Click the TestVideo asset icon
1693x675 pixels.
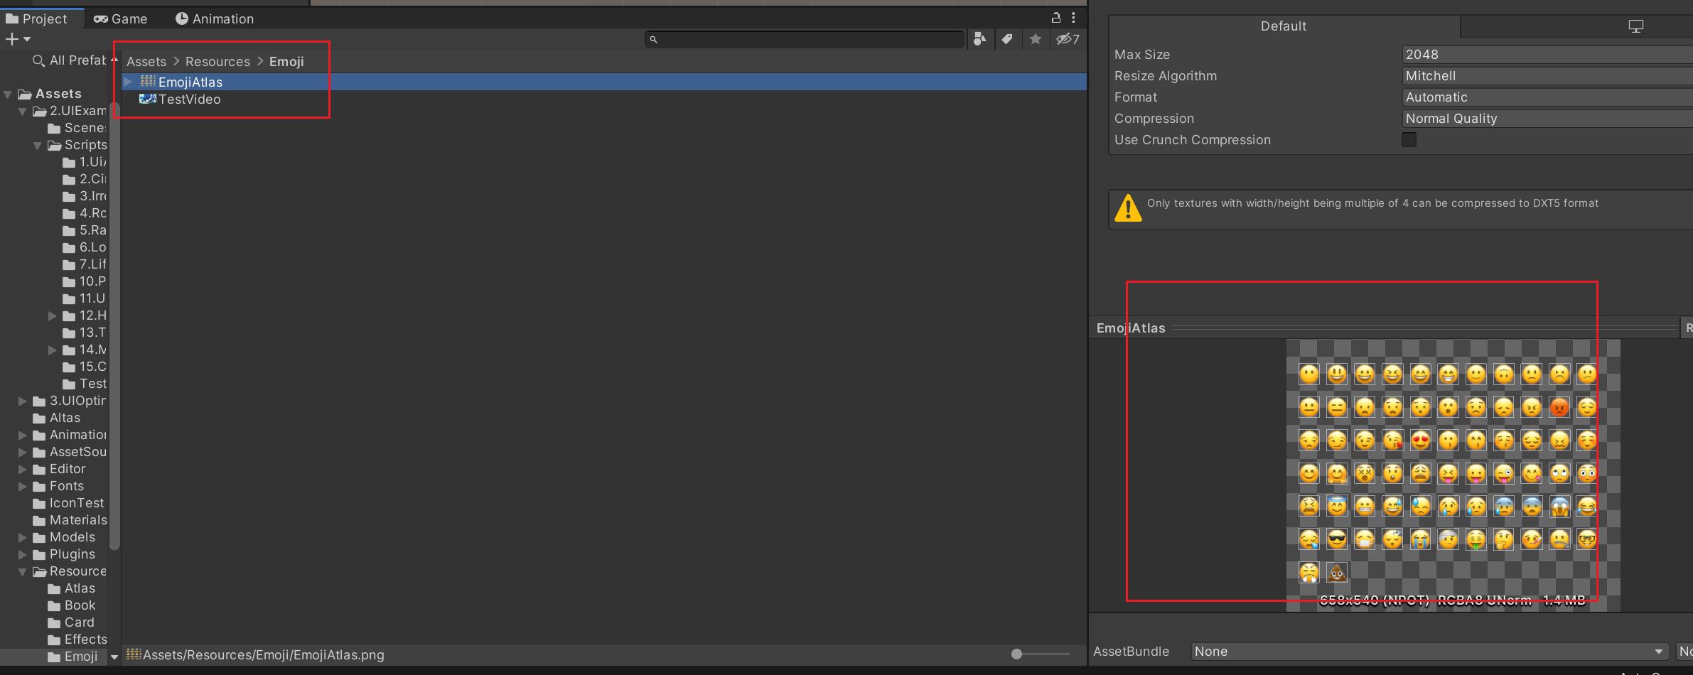tap(148, 99)
